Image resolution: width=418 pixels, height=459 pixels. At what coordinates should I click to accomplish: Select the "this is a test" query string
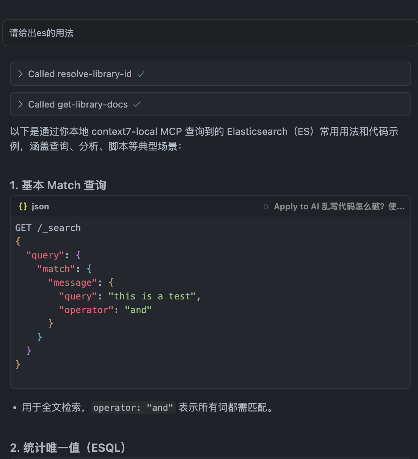tap(152, 296)
